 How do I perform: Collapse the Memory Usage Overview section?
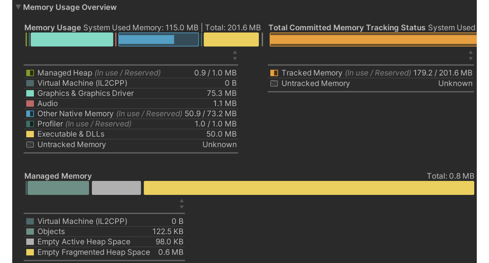(17, 6)
